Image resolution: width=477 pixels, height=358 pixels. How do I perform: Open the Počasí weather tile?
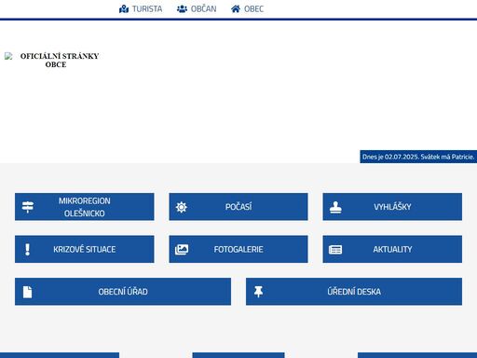pyautogui.click(x=238, y=207)
